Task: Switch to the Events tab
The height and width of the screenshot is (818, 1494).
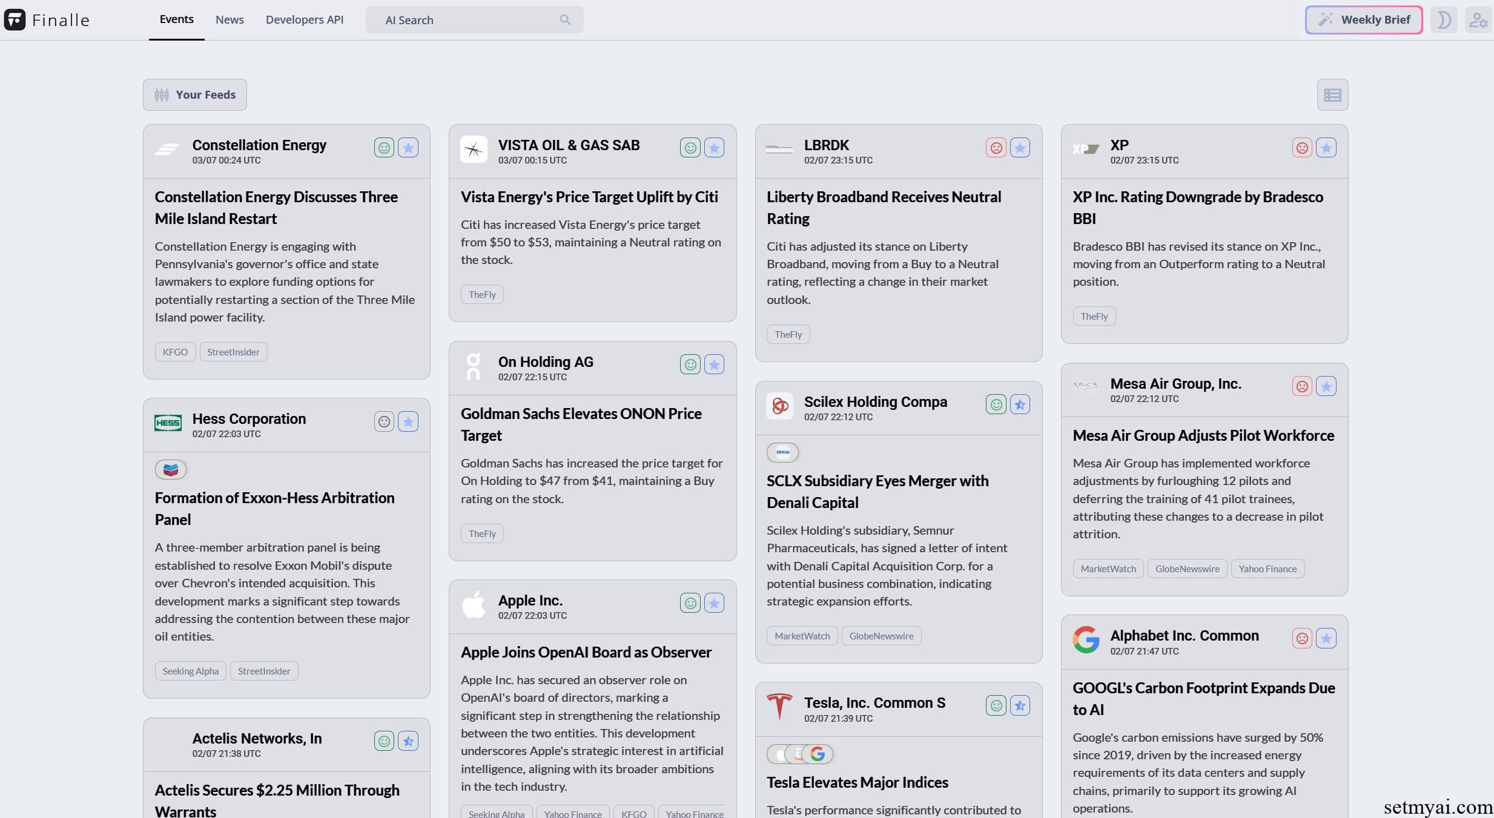Action: (x=176, y=19)
